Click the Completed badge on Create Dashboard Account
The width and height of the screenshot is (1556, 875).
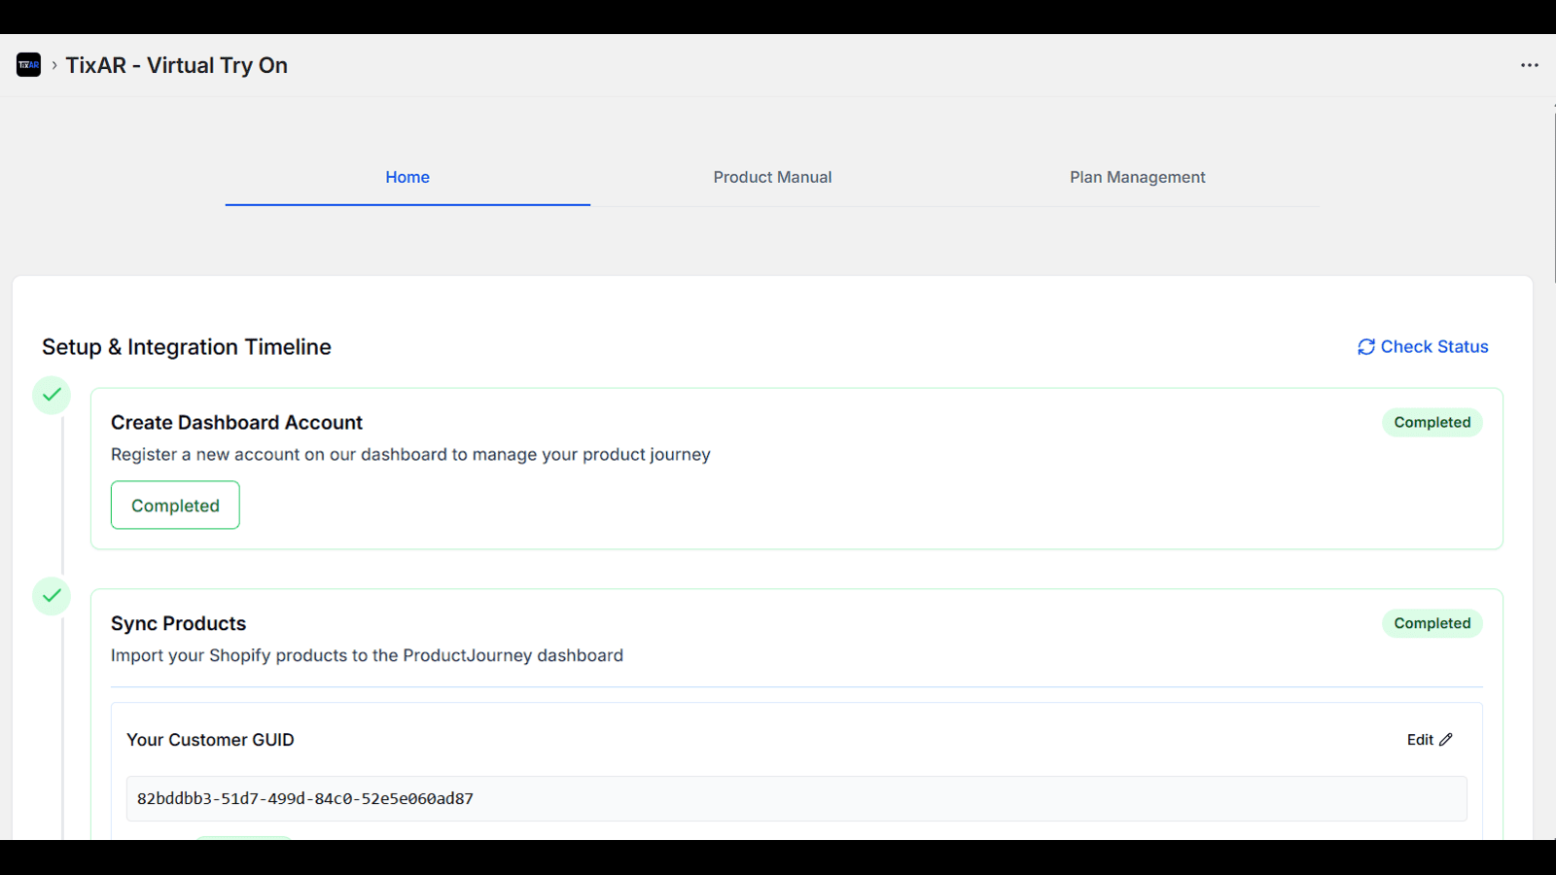pos(1432,423)
